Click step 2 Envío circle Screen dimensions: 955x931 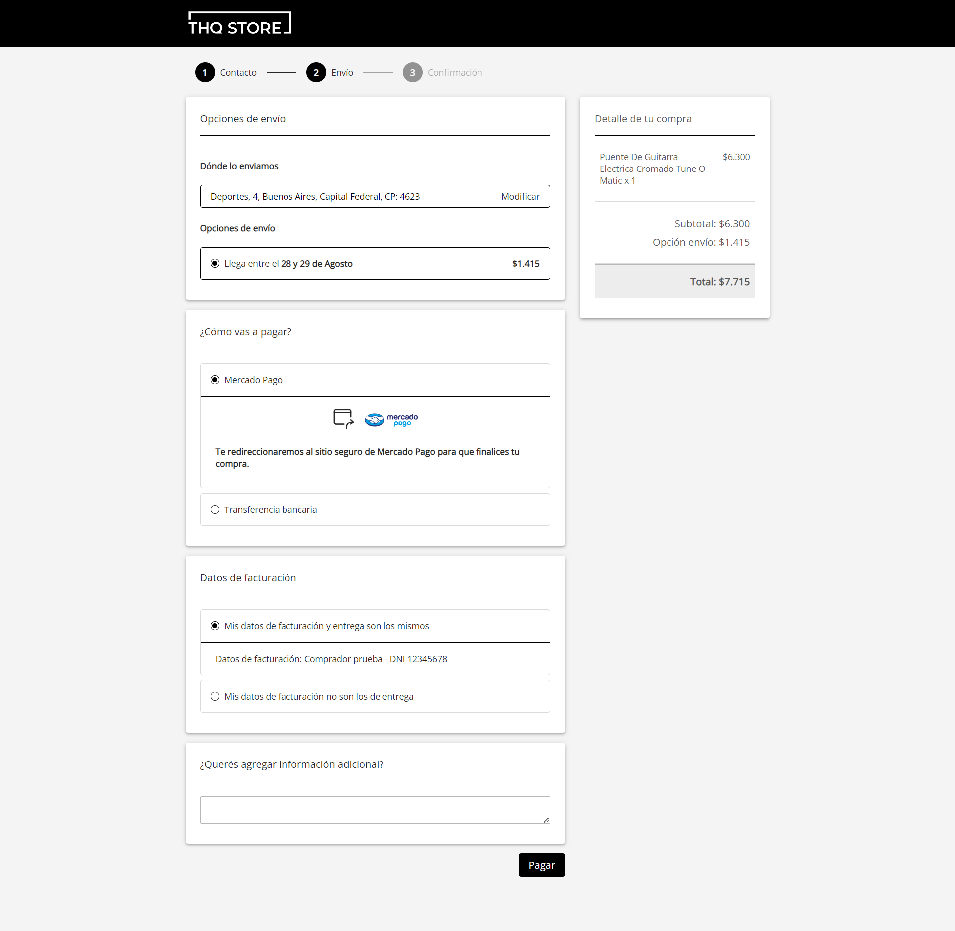(316, 72)
